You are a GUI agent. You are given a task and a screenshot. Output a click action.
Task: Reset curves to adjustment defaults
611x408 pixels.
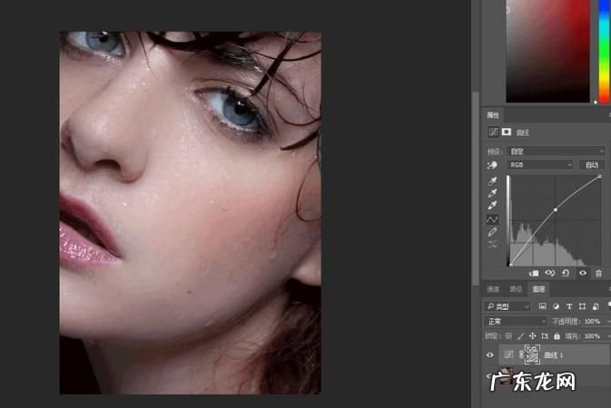566,273
